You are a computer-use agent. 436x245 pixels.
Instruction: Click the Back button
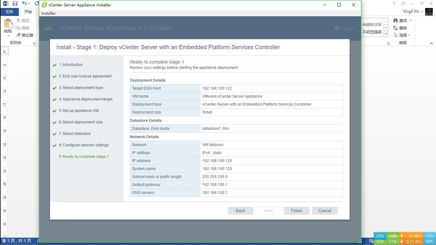(241, 211)
